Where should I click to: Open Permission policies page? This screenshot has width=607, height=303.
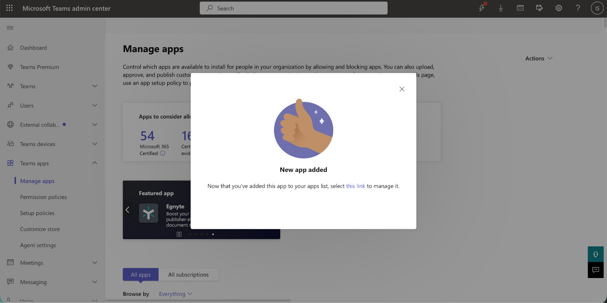click(x=43, y=197)
